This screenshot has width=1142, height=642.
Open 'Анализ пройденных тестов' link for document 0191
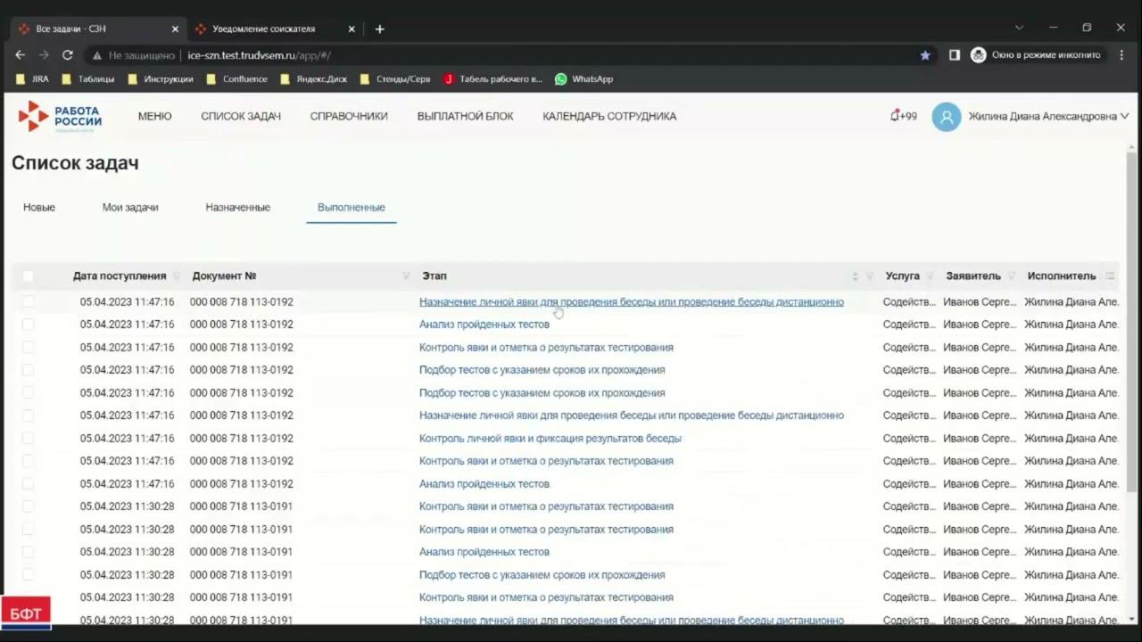click(x=484, y=552)
